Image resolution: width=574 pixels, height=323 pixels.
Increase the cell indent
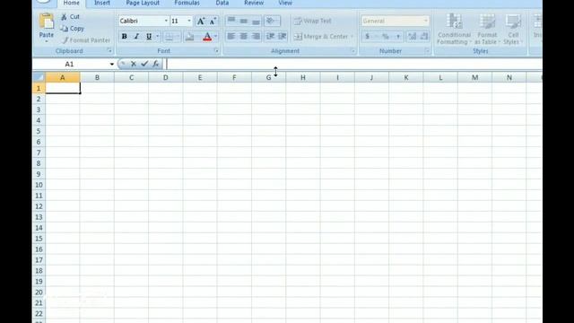283,36
